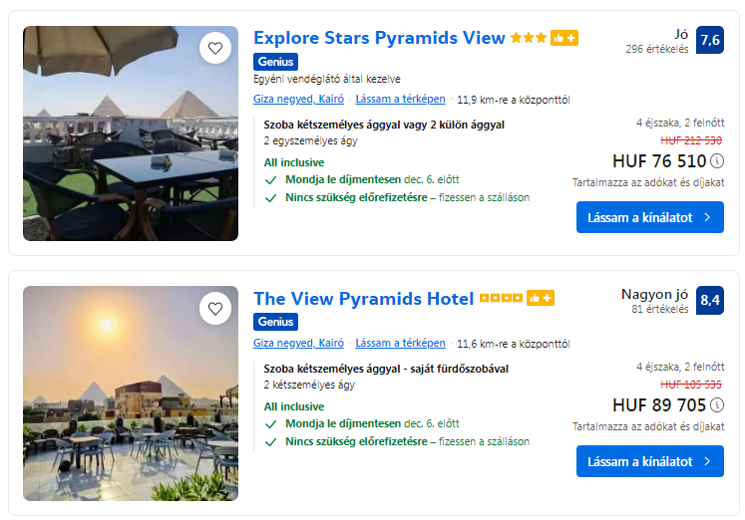
Task: Click thumbs-up preferred badge for Explore Stars
Action: pyautogui.click(x=564, y=39)
